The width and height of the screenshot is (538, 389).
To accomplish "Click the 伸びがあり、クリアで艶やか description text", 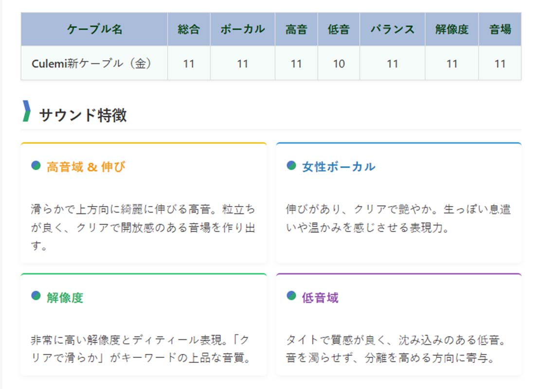I will (x=398, y=218).
